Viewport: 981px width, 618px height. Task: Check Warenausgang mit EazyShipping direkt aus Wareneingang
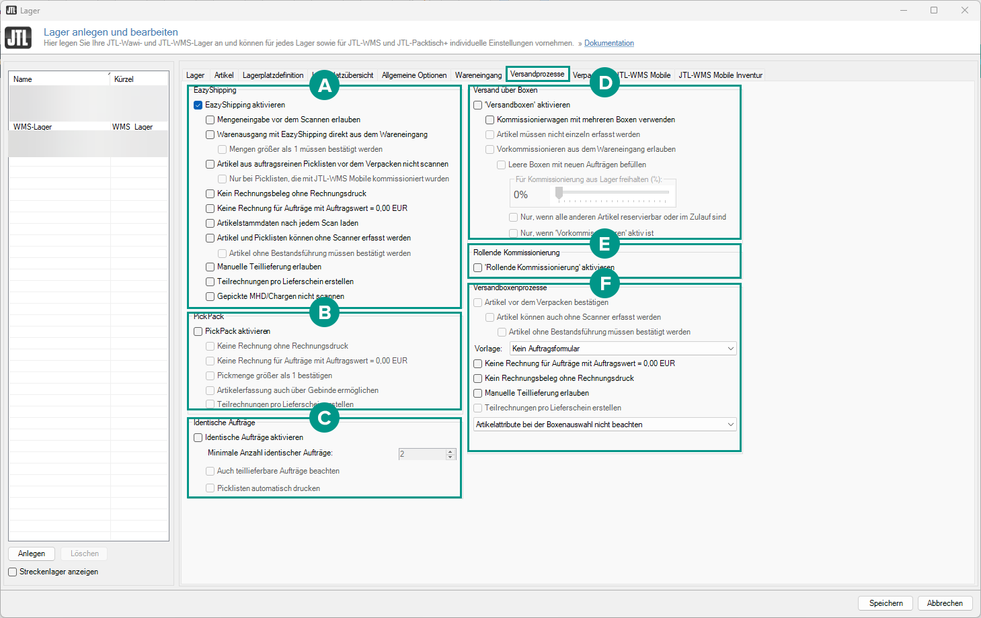click(x=210, y=134)
